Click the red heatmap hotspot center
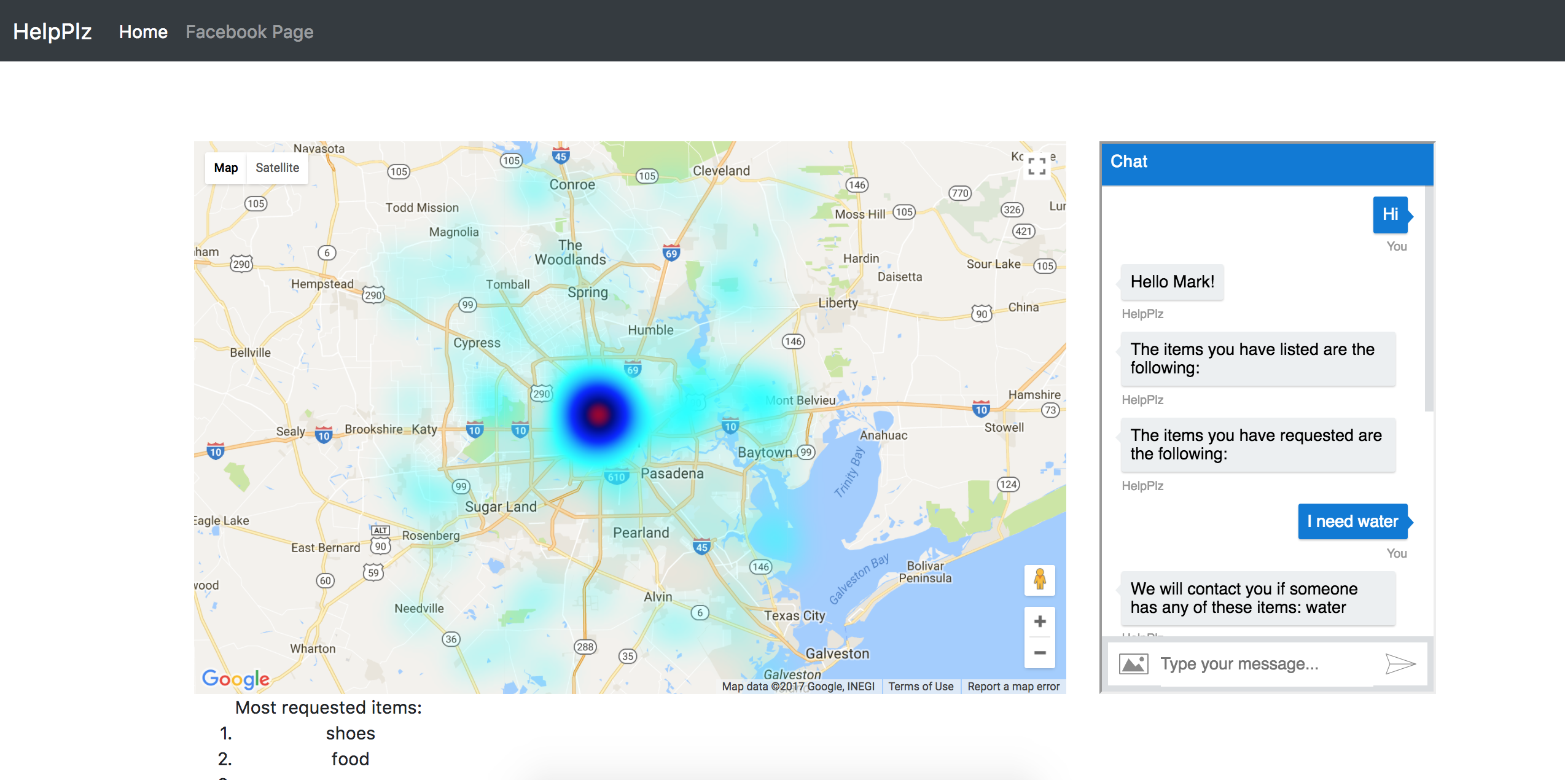The height and width of the screenshot is (780, 1565). (x=599, y=415)
